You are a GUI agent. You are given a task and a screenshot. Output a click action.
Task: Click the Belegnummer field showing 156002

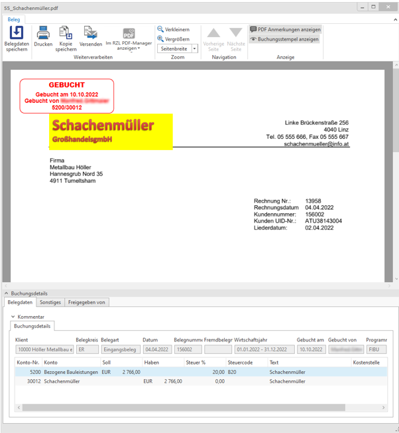[x=187, y=349]
